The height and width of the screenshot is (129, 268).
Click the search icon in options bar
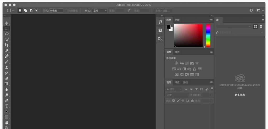(x=251, y=10)
